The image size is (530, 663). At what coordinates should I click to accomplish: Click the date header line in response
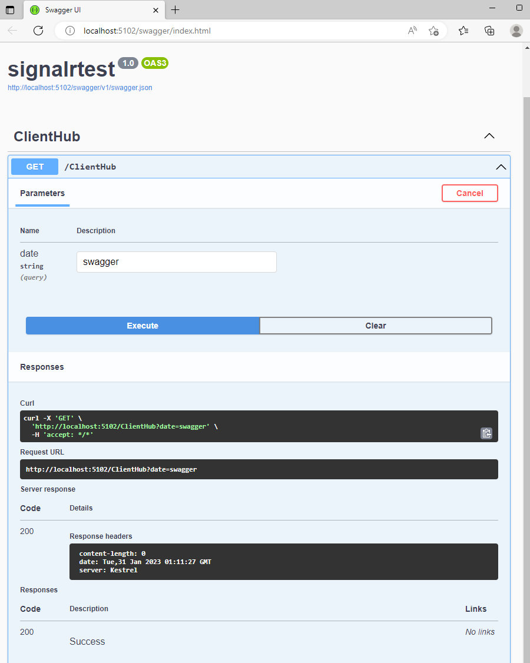pyautogui.click(x=145, y=562)
